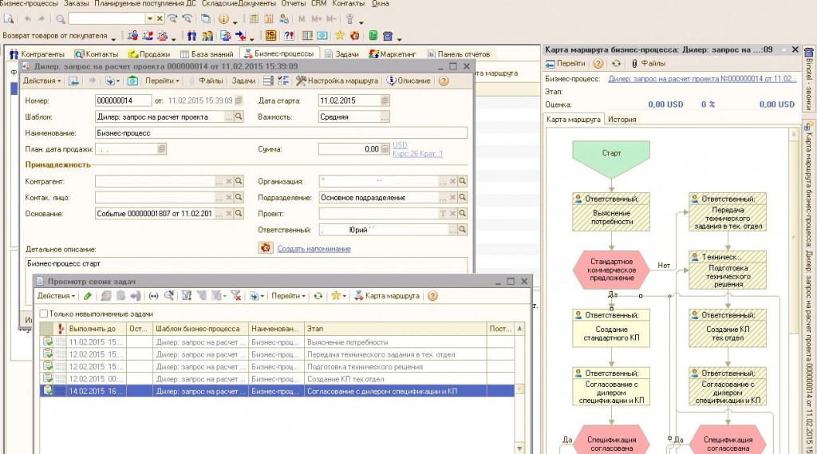Click the green phone icon in second toolbar
817x454 pixels.
pos(373,35)
